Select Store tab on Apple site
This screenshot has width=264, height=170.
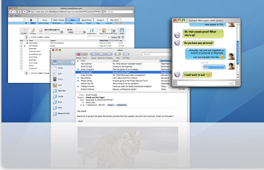tap(45, 20)
